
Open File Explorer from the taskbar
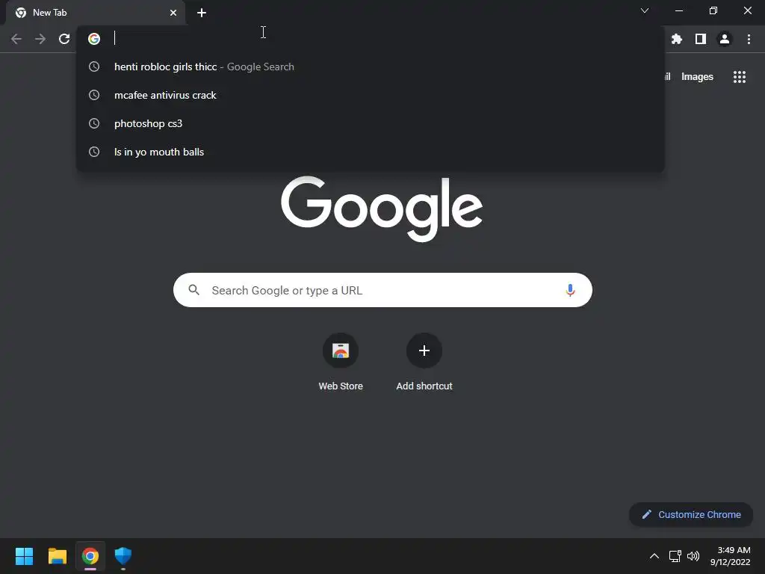(57, 556)
